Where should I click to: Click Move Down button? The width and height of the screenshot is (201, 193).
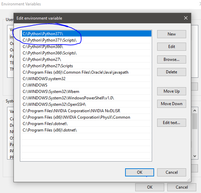(172, 103)
